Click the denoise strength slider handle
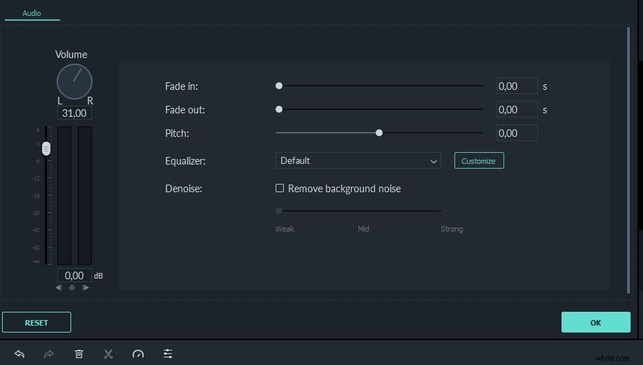The width and height of the screenshot is (643, 365). tap(279, 211)
